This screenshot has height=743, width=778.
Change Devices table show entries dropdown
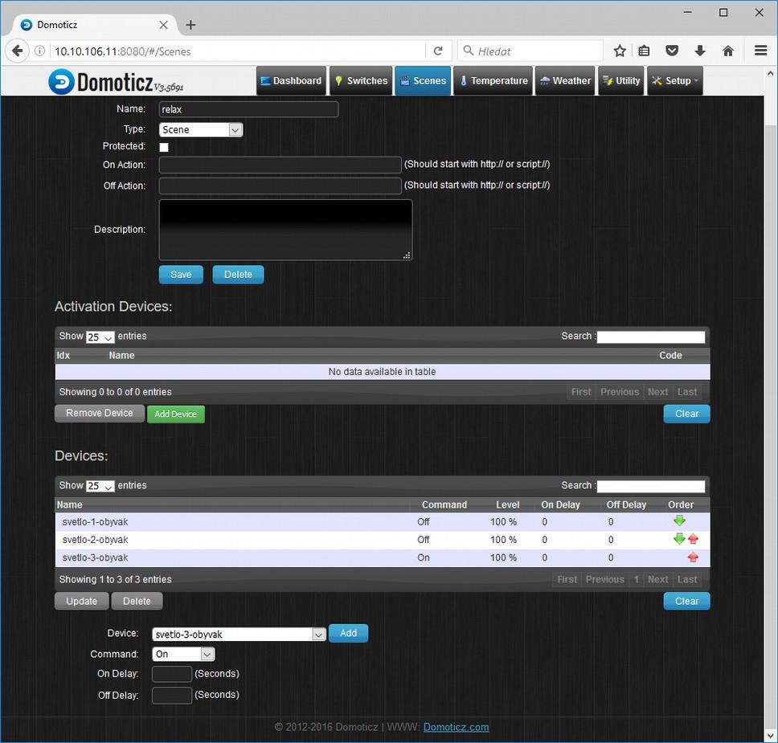tap(100, 486)
